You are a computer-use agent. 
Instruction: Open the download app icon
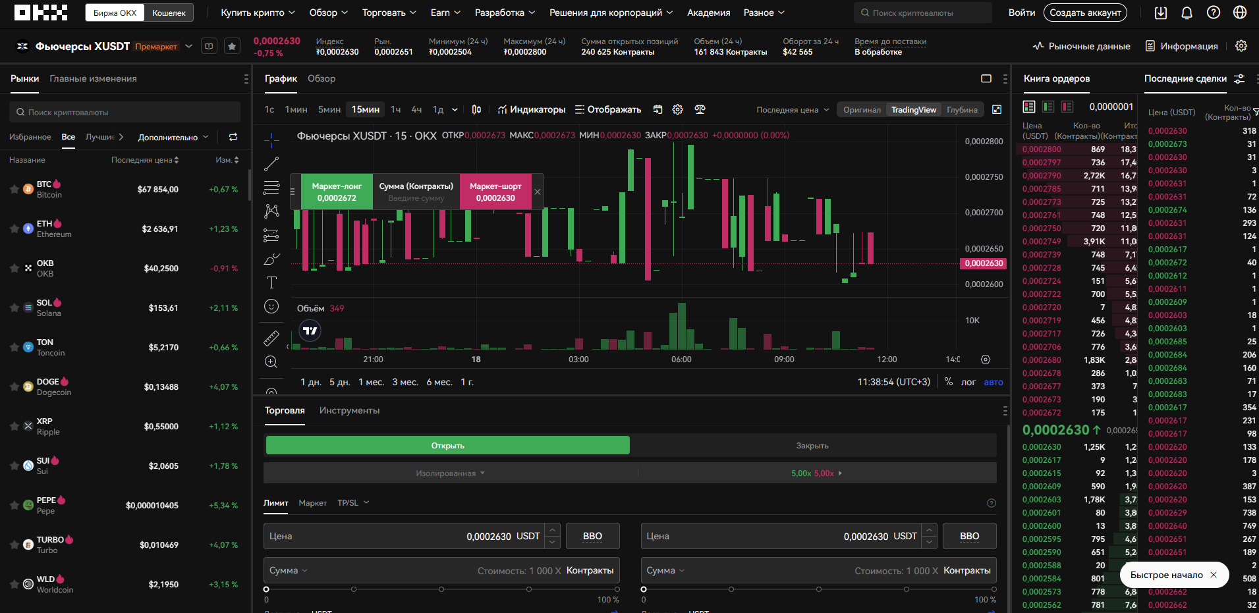(1161, 13)
